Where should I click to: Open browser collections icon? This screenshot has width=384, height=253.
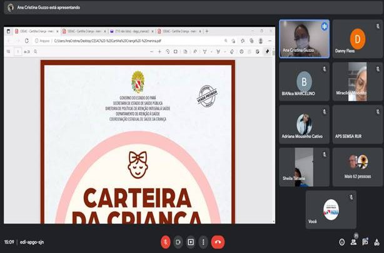pyautogui.click(x=251, y=41)
